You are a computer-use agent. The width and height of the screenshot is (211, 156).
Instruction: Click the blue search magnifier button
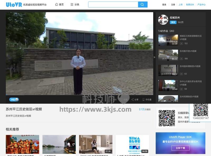coord(143,4)
